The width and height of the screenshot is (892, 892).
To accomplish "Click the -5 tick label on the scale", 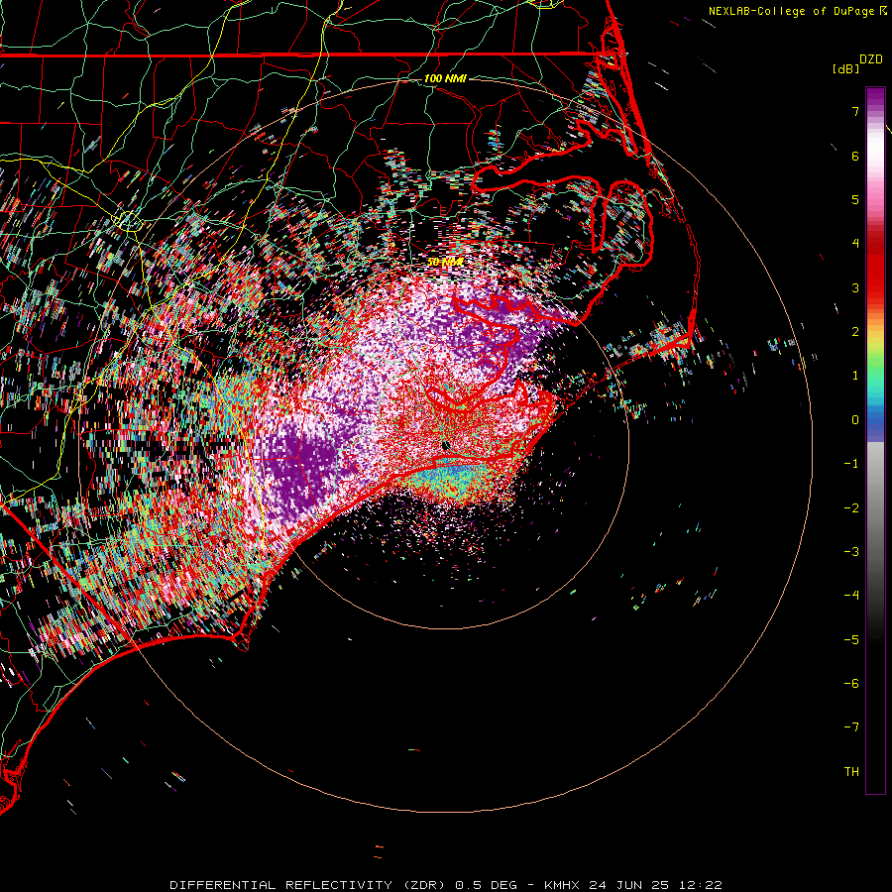I will 851,640.
